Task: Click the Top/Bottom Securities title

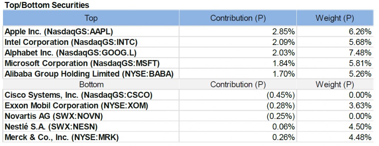Action: [x=47, y=5]
